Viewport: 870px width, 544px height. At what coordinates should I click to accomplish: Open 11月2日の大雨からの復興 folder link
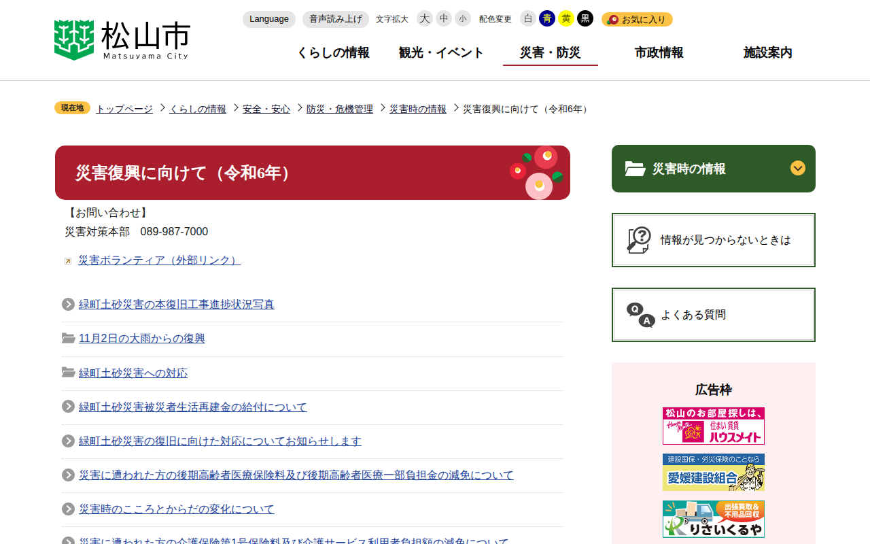point(141,338)
